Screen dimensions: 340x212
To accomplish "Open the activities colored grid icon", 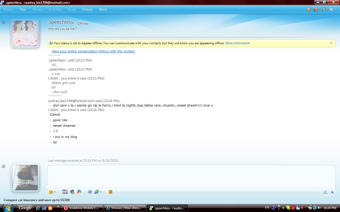I will [x=316, y=10].
